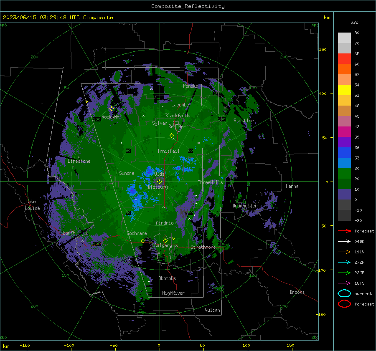The image size is (376, 351).
Task: Click the yellow diamond marker below RedDeer
Action: click(172, 136)
